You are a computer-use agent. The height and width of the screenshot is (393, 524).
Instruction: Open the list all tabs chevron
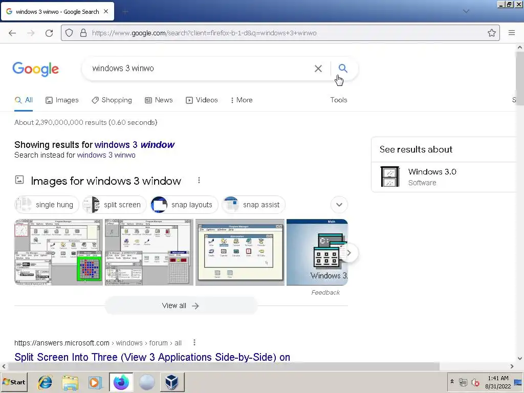point(466,11)
